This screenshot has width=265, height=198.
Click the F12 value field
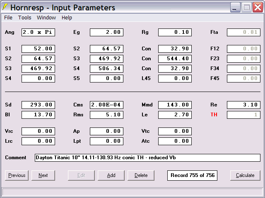(x=243, y=49)
